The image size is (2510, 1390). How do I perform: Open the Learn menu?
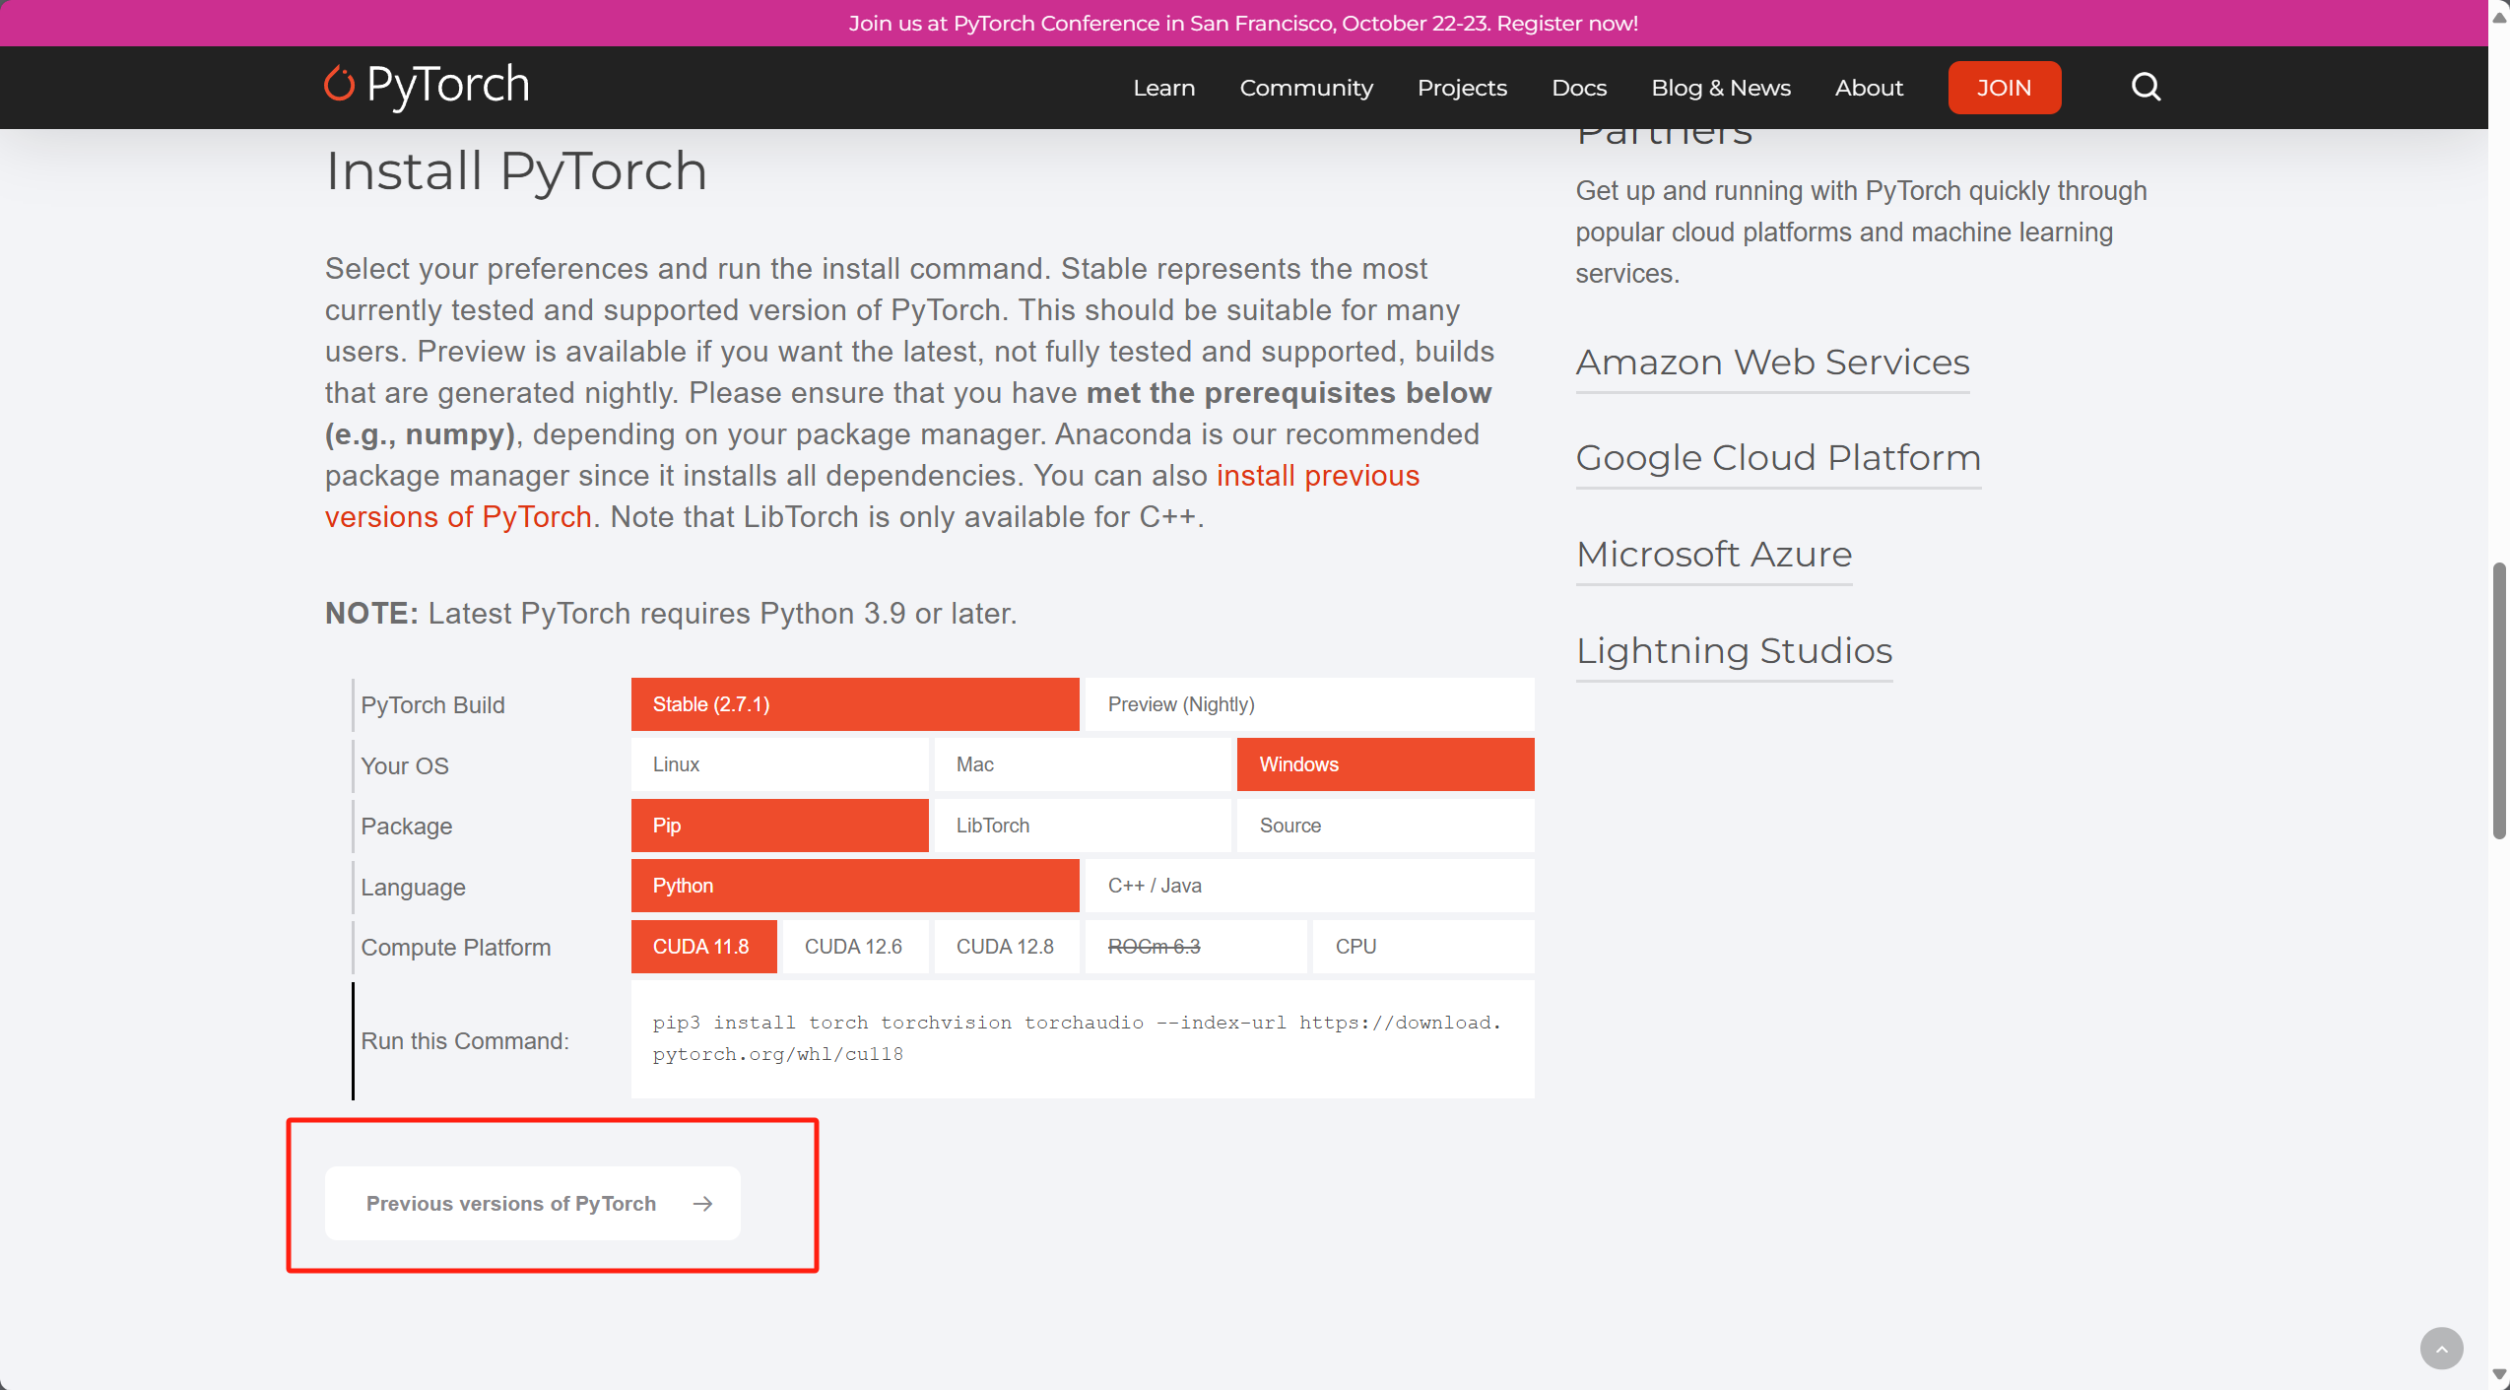click(x=1163, y=88)
